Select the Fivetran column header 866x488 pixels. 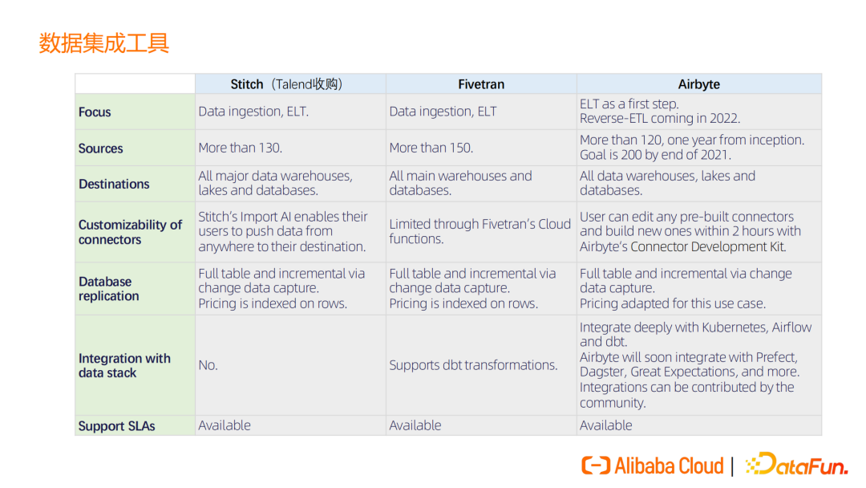point(480,84)
